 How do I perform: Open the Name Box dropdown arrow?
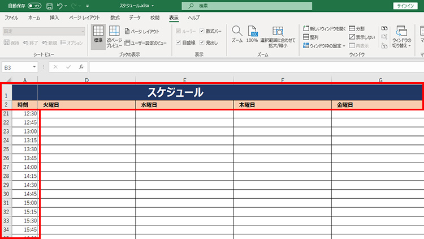pyautogui.click(x=34, y=67)
